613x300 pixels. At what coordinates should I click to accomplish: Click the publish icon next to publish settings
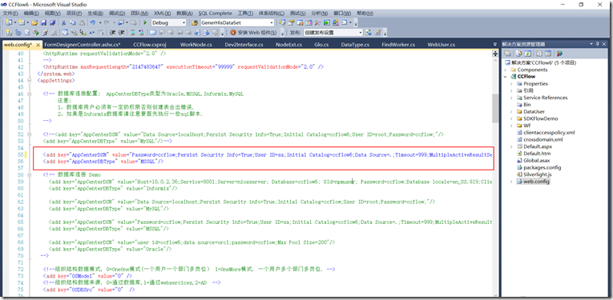click(x=369, y=32)
